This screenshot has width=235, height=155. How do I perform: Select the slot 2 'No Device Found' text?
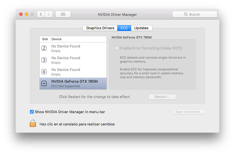pyautogui.click(x=66, y=46)
